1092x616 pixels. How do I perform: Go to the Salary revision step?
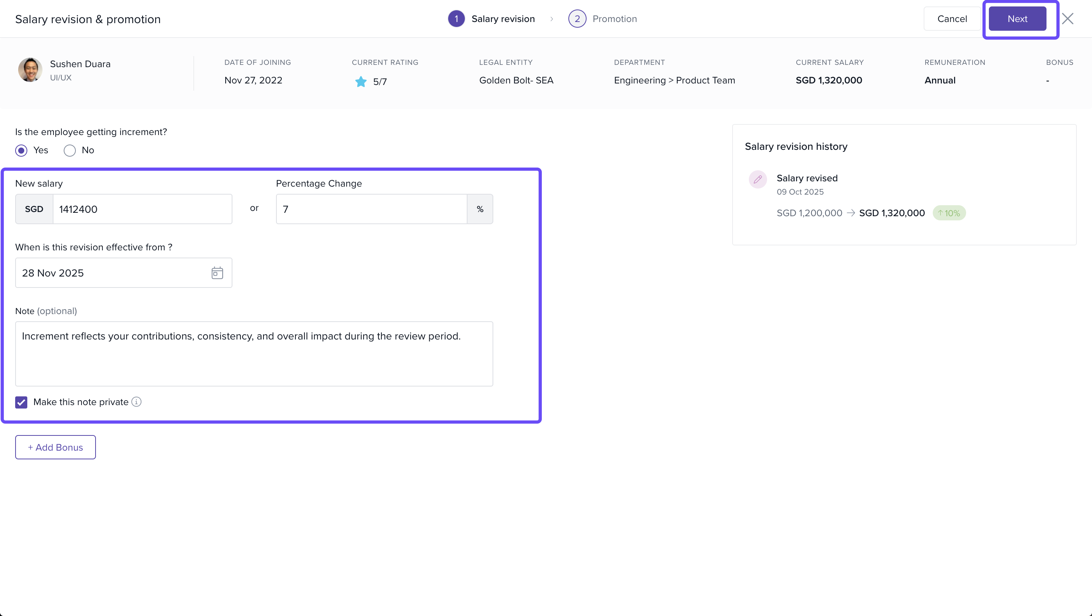pyautogui.click(x=492, y=19)
